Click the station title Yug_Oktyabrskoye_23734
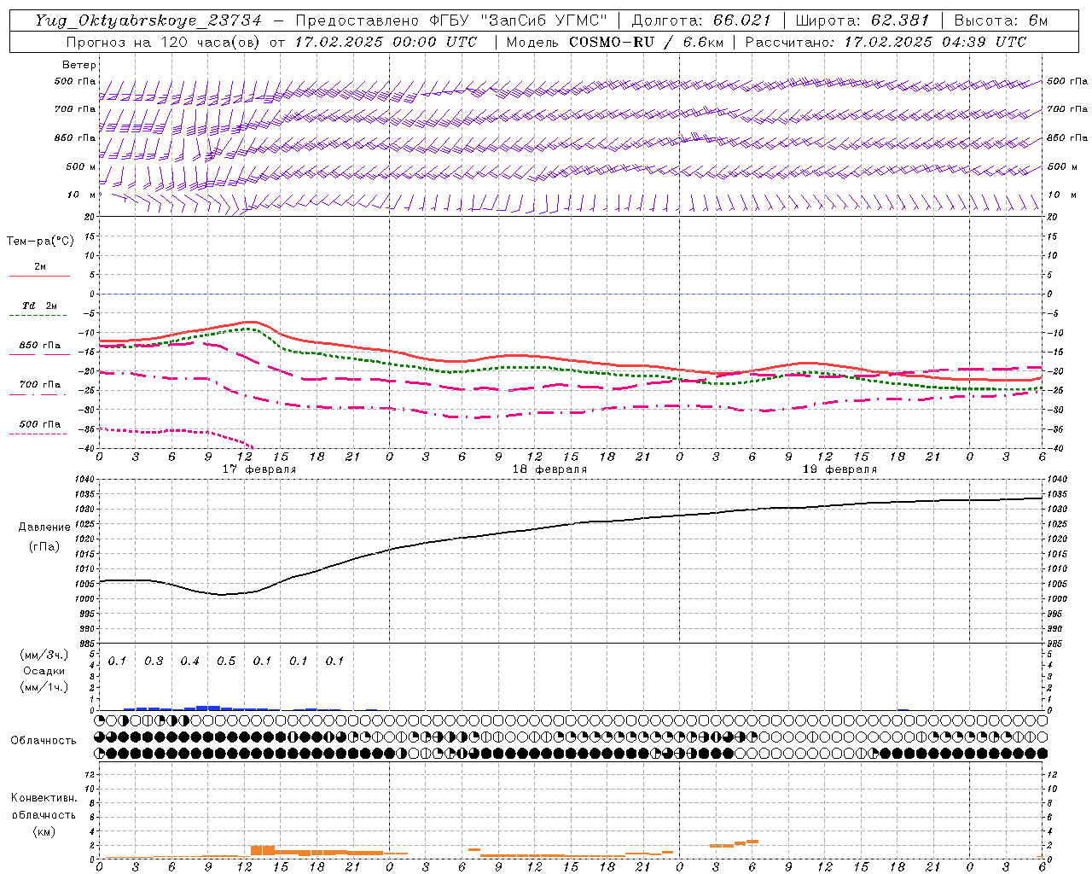 (x=148, y=20)
